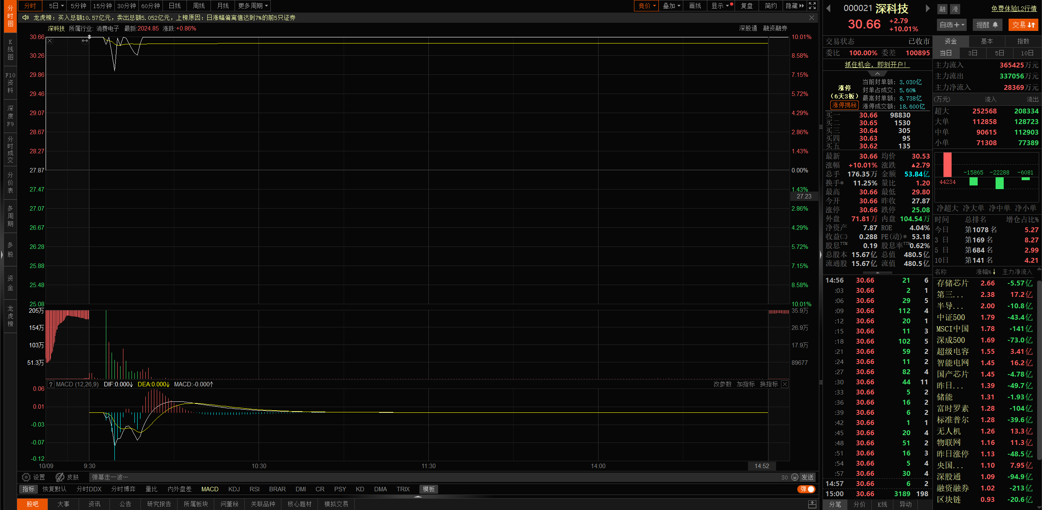Click the fullscreen expand icon
1042x510 pixels.
(812, 6)
